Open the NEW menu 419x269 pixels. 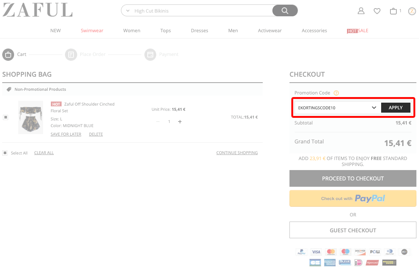pyautogui.click(x=56, y=31)
